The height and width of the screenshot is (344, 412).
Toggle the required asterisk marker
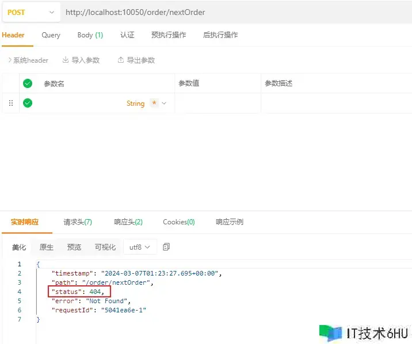(x=154, y=103)
